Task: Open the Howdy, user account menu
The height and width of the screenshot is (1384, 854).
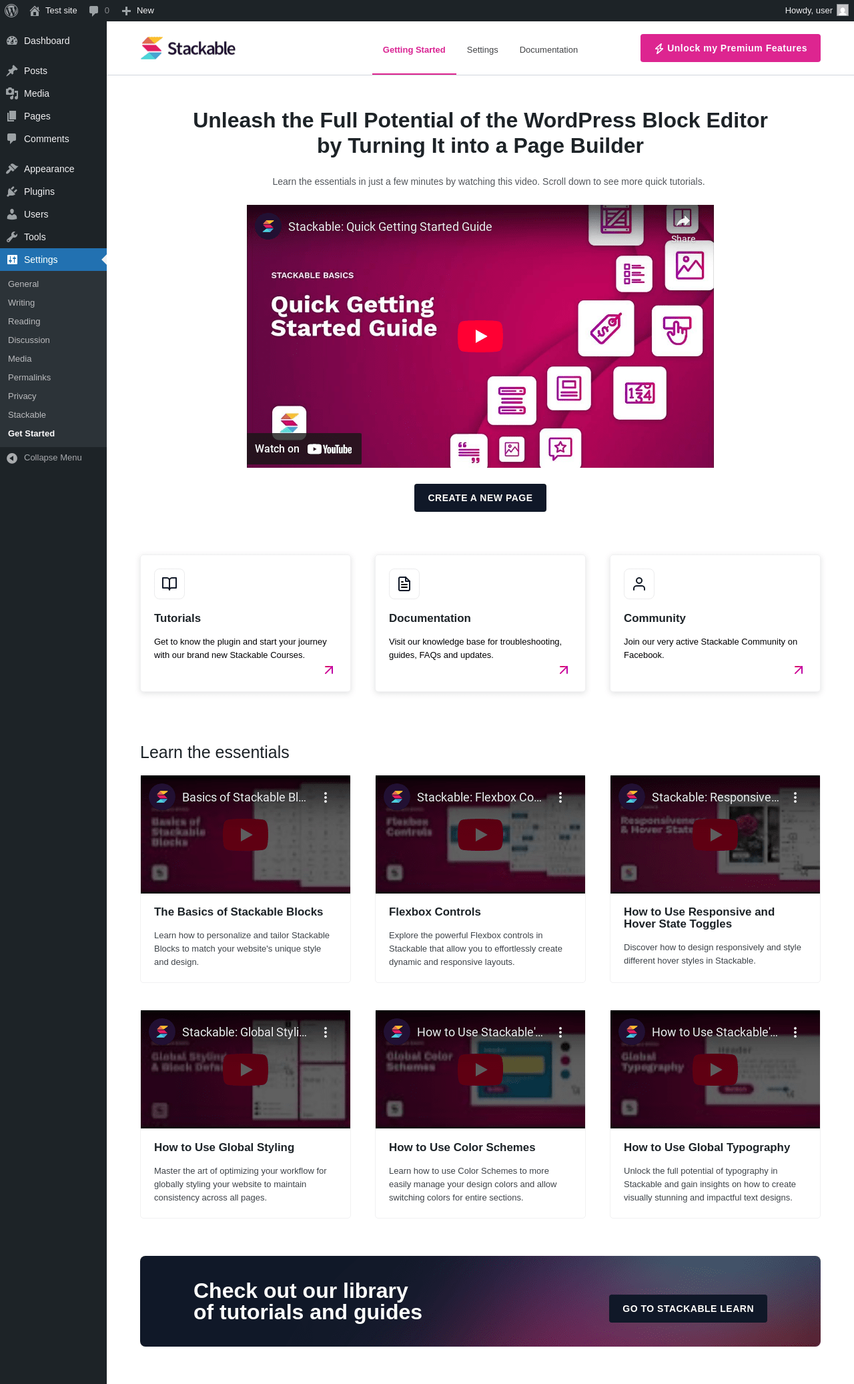Action: click(x=817, y=11)
